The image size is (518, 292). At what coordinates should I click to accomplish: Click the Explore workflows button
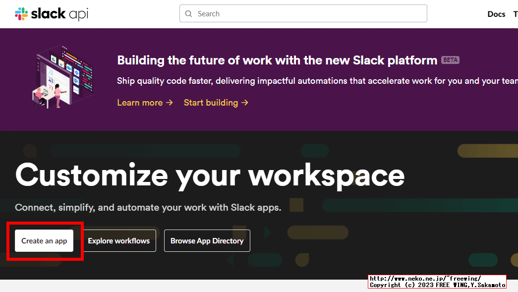pyautogui.click(x=119, y=240)
